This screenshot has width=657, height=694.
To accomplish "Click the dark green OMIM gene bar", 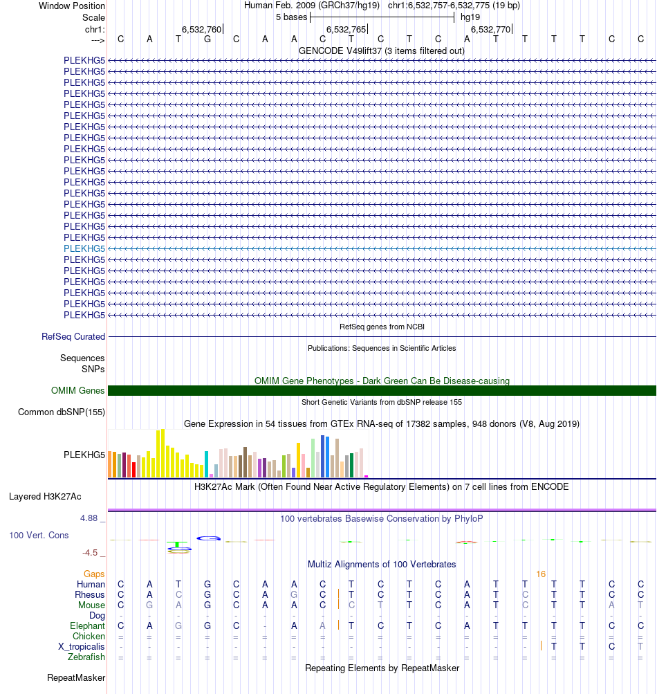I will tap(382, 391).
